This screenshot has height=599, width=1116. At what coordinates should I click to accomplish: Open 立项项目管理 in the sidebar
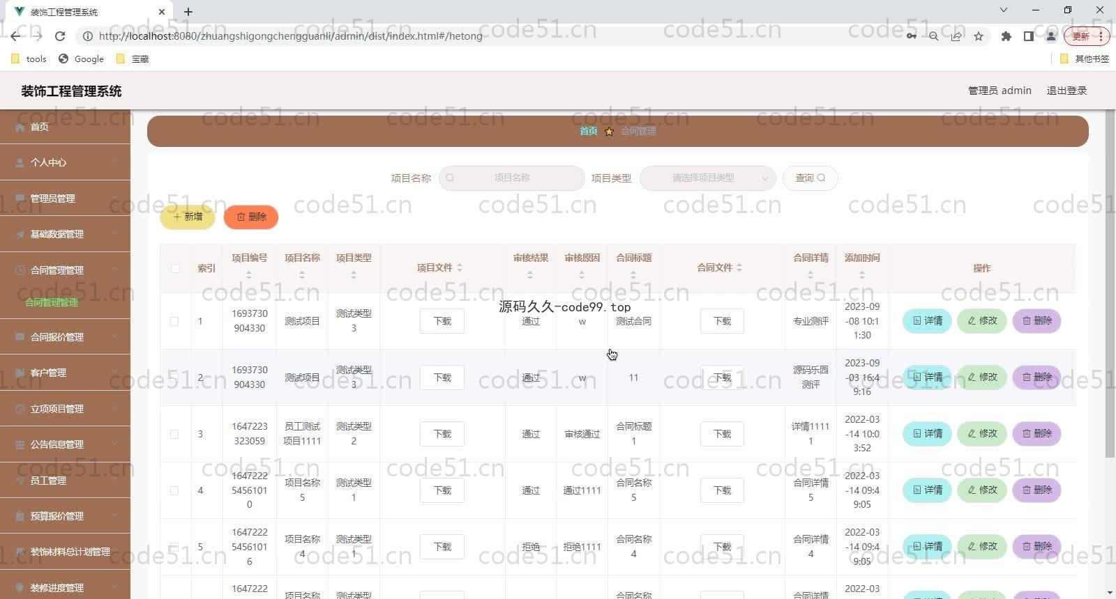tap(66, 409)
